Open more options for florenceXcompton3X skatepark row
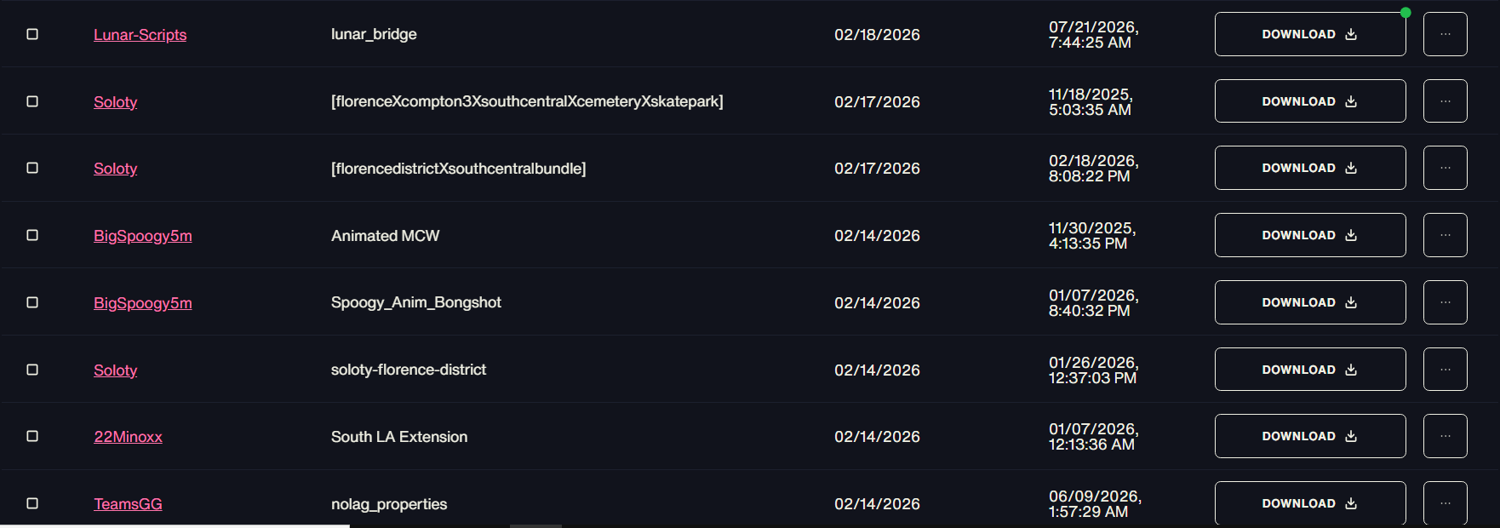The width and height of the screenshot is (1500, 528). pyautogui.click(x=1445, y=101)
